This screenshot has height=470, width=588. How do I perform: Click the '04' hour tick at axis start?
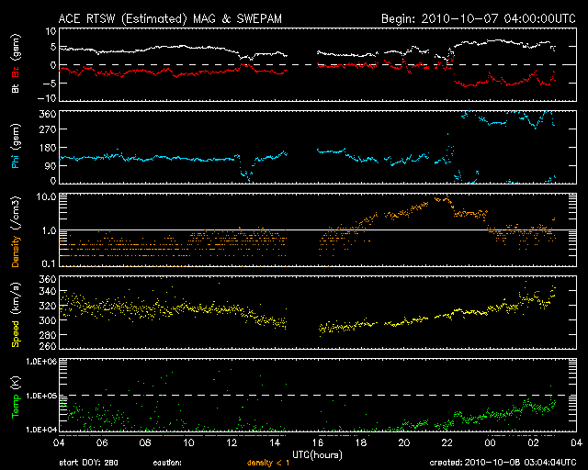(x=59, y=442)
